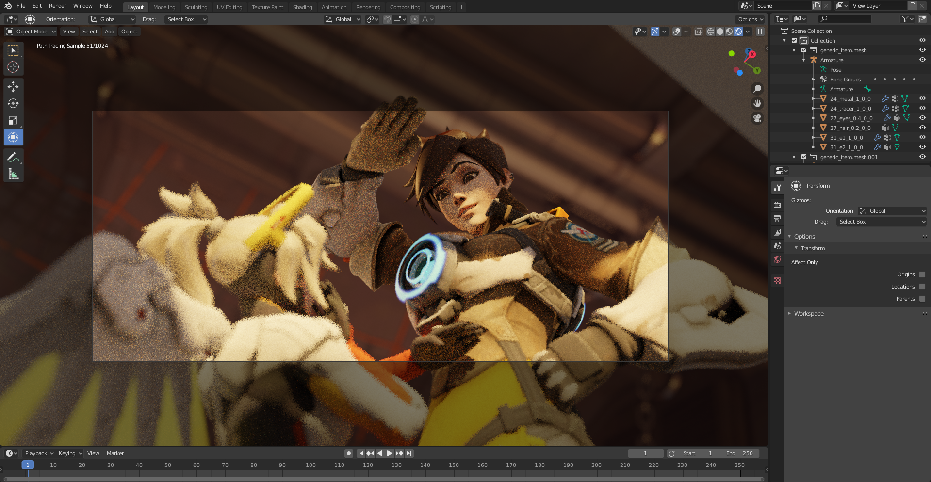Open the viewport Add menu
The image size is (931, 482).
pyautogui.click(x=110, y=32)
